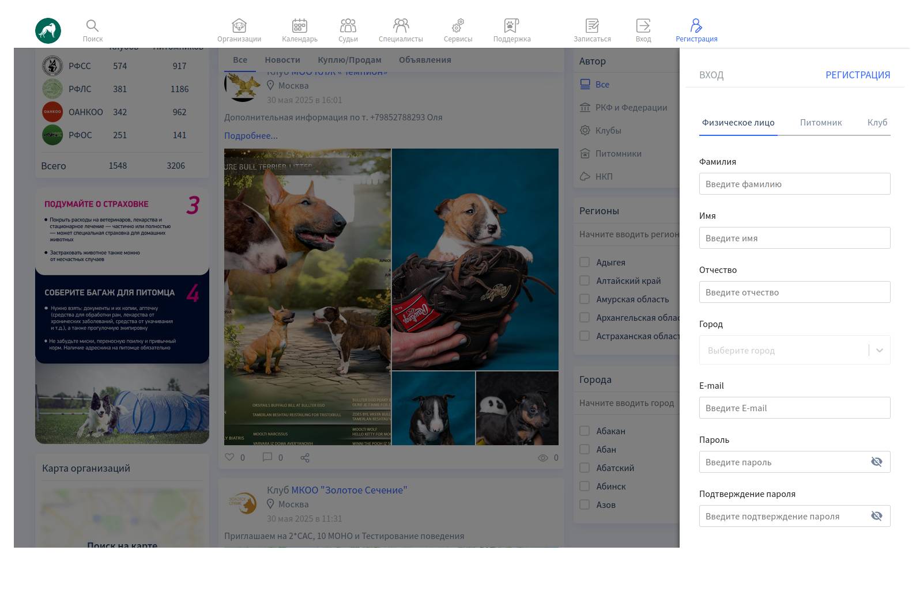Click the Начните вводить город search field
This screenshot has width=920, height=592.
click(627, 403)
